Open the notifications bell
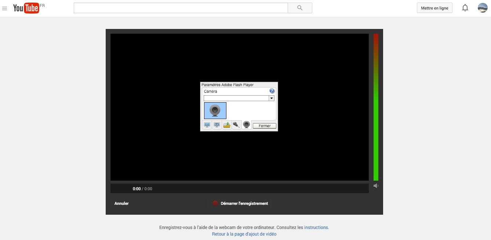Viewport: 491px width, 240px height. pyautogui.click(x=465, y=8)
